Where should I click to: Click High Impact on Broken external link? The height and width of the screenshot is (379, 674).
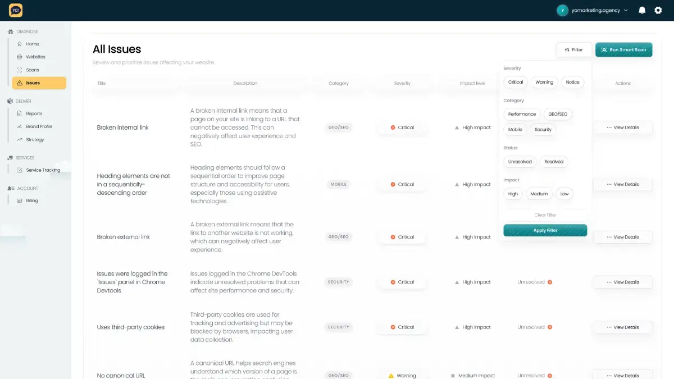473,237
